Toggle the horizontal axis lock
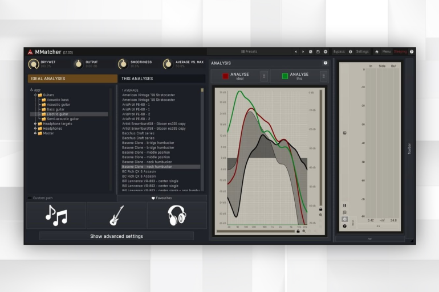 tap(298, 231)
